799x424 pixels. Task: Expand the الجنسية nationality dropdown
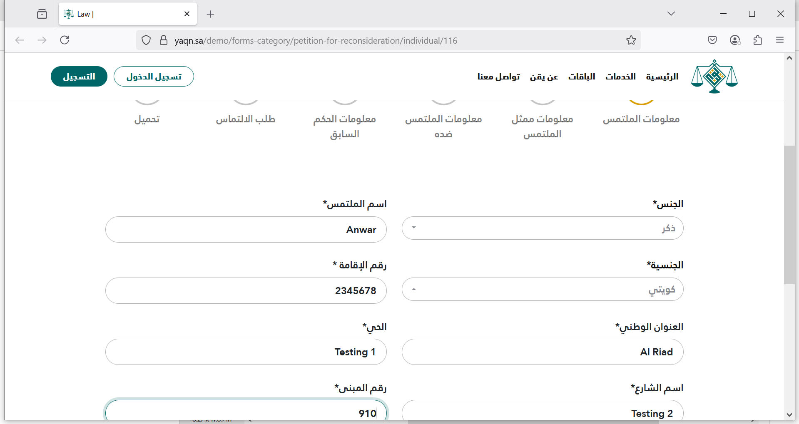(542, 290)
